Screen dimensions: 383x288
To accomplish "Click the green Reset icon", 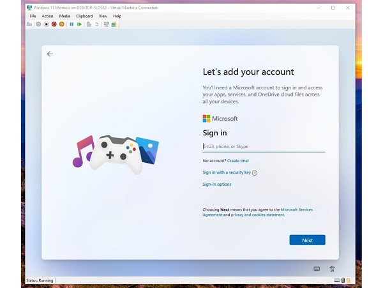I will click(79, 24).
